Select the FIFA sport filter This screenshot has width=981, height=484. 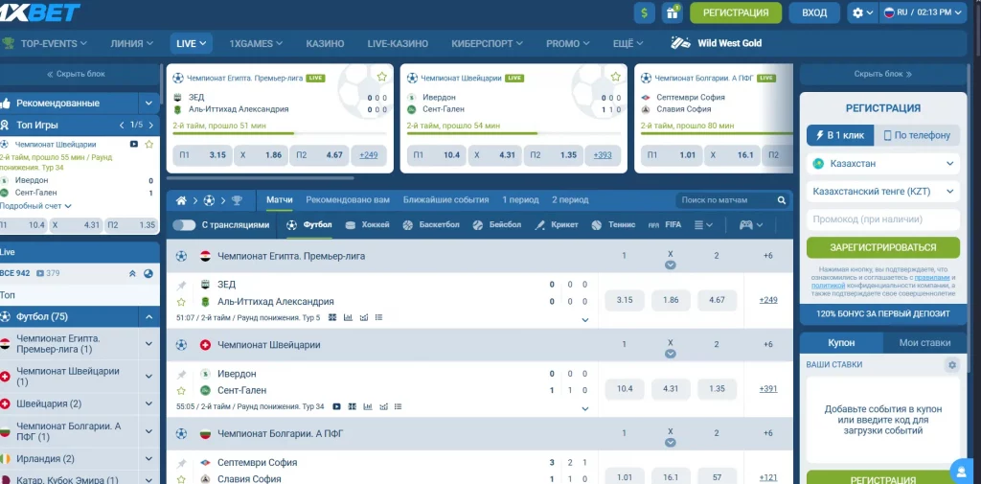coord(665,225)
